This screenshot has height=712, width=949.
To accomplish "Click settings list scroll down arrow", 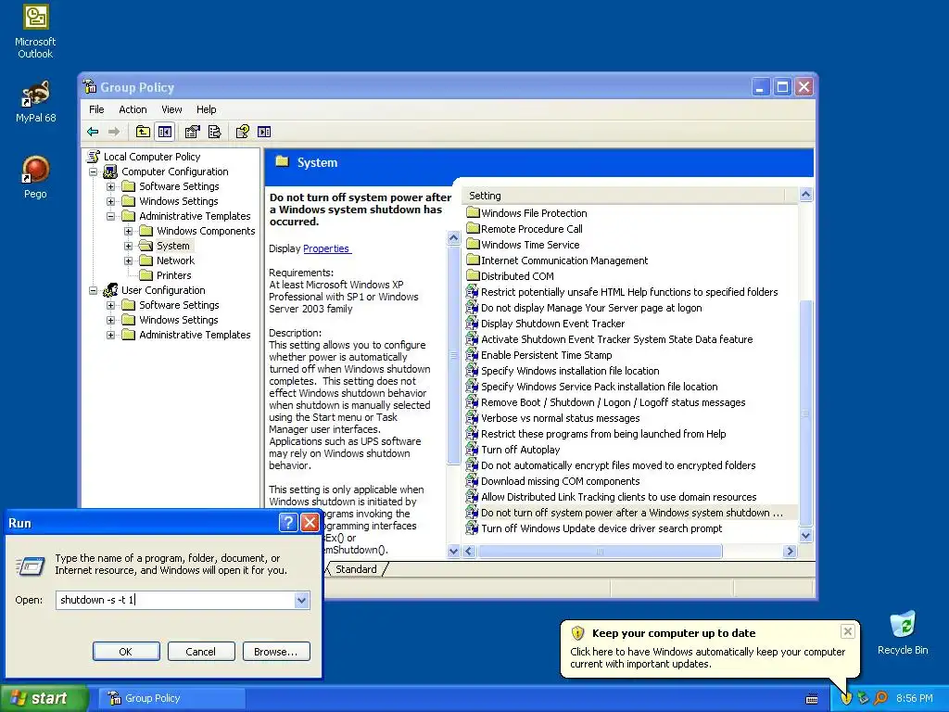I will click(x=805, y=535).
